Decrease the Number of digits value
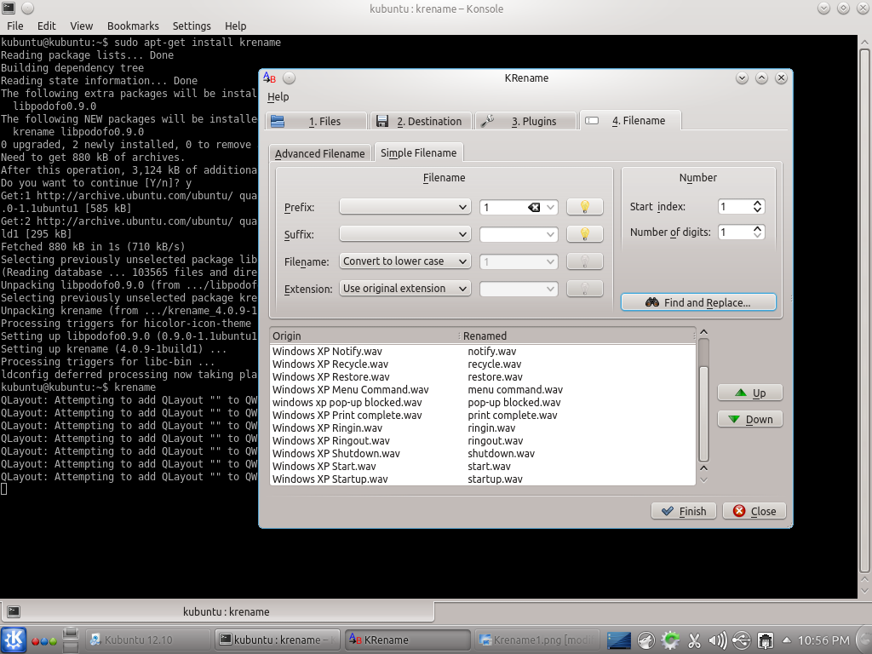 pyautogui.click(x=758, y=236)
